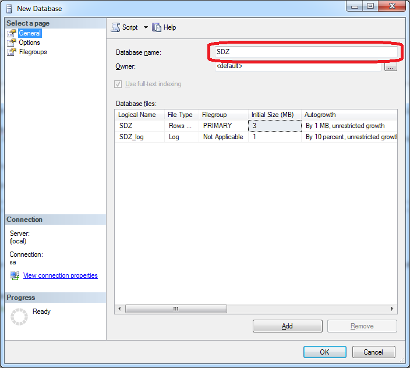This screenshot has width=410, height=368.
Task: Minimize the New Database window
Action: click(355, 6)
